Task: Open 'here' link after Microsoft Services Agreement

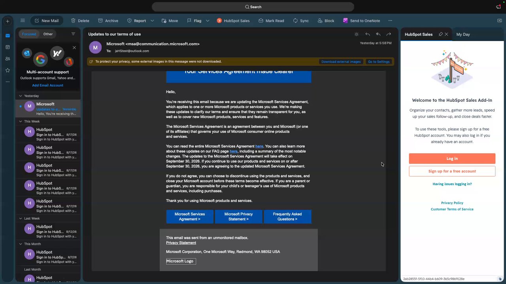Action: (x=259, y=146)
